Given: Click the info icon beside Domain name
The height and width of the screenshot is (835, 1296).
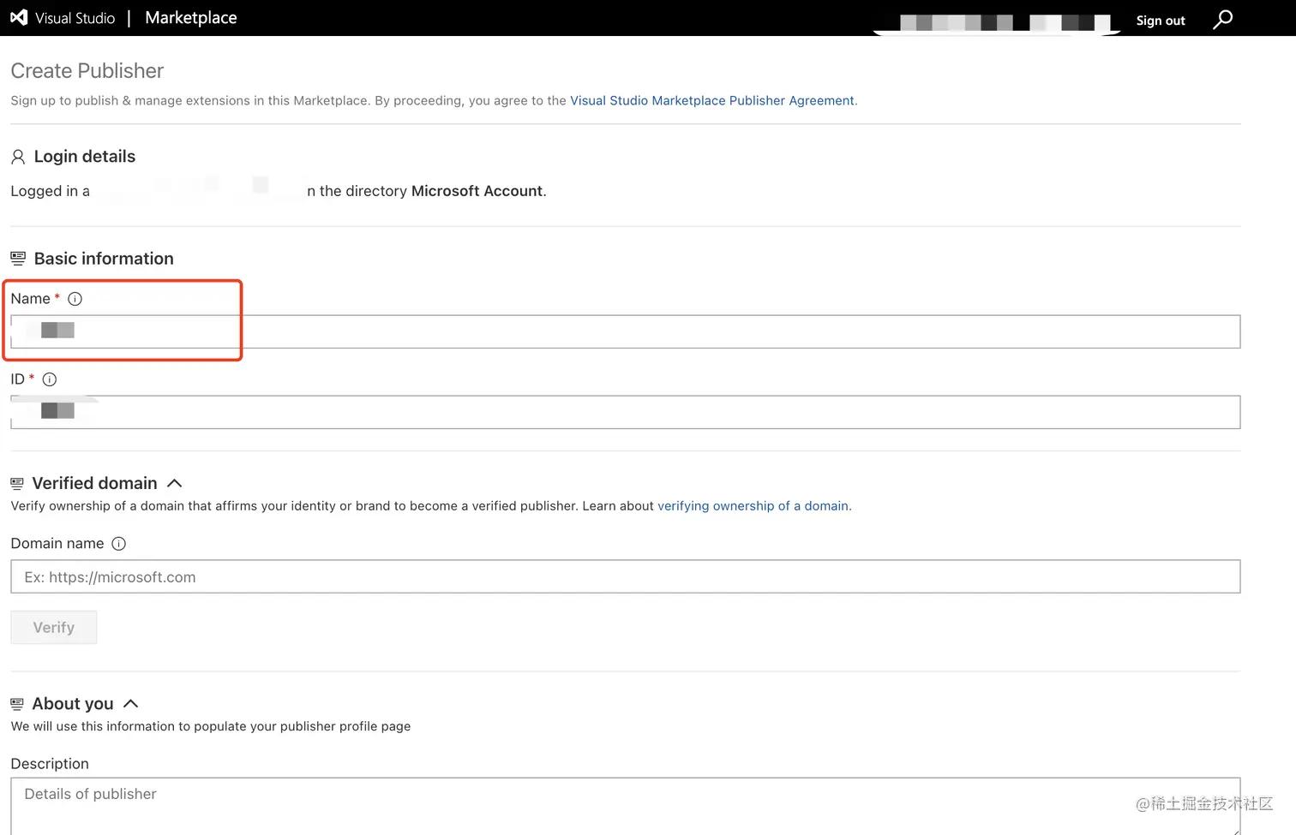Looking at the screenshot, I should click(x=119, y=544).
